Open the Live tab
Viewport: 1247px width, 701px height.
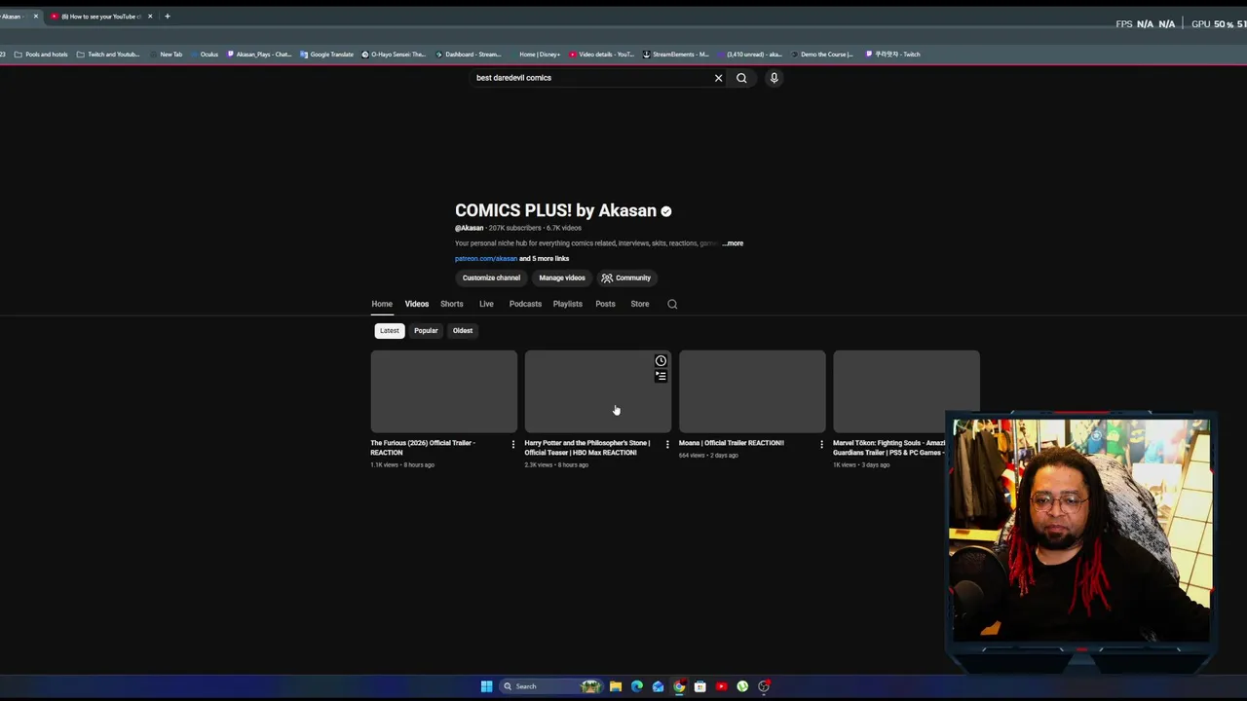486,304
